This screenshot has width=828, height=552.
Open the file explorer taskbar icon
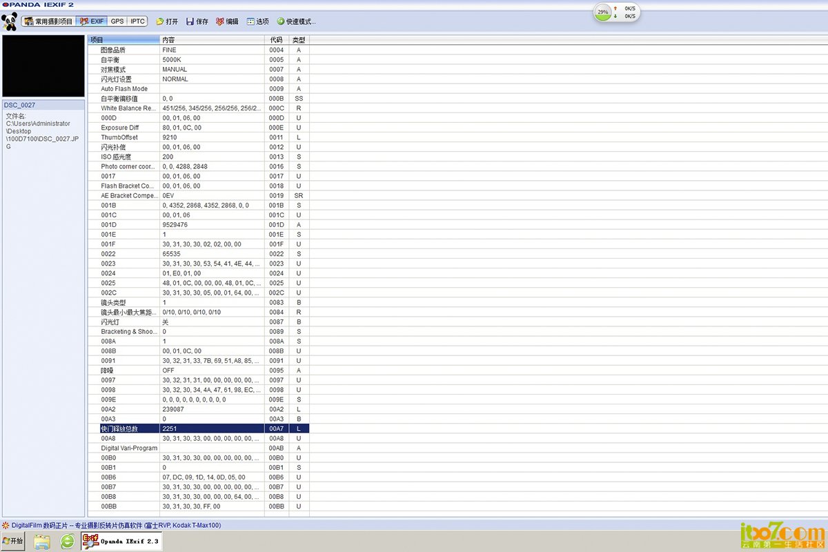[42, 542]
